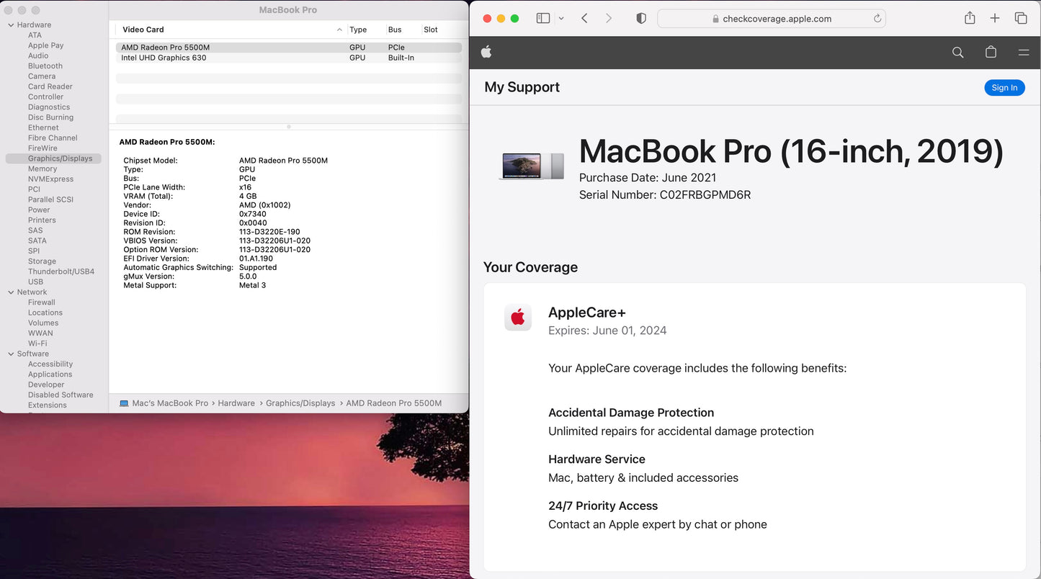Click the Safari address bar
Image resolution: width=1041 pixels, height=579 pixels.
click(772, 18)
